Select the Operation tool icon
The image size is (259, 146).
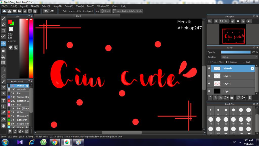3,107
